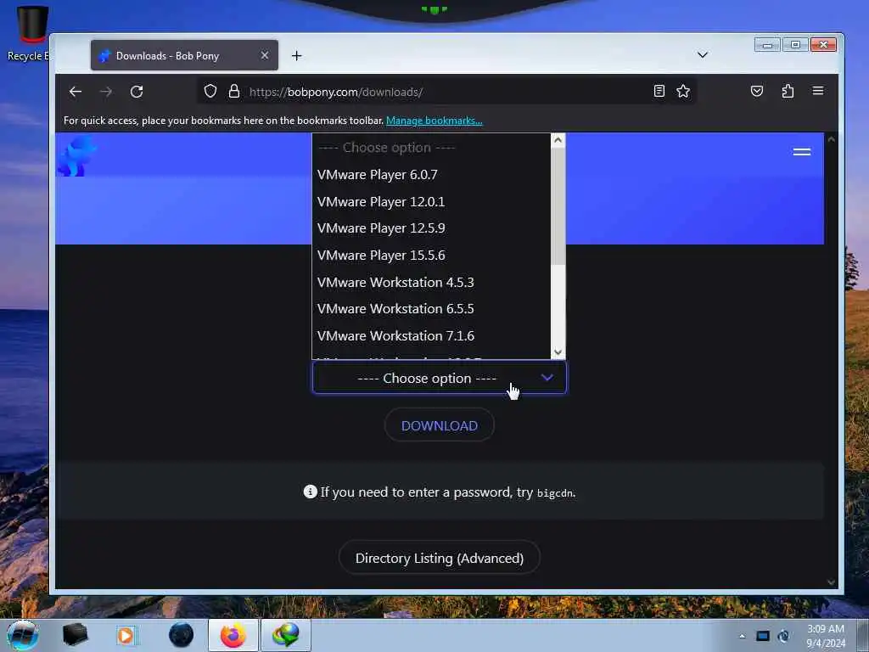Select the Downloads - Bob Pony tab

[x=184, y=55]
